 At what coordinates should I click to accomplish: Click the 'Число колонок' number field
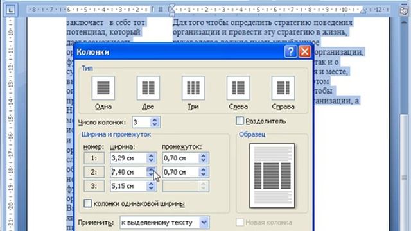click(141, 123)
